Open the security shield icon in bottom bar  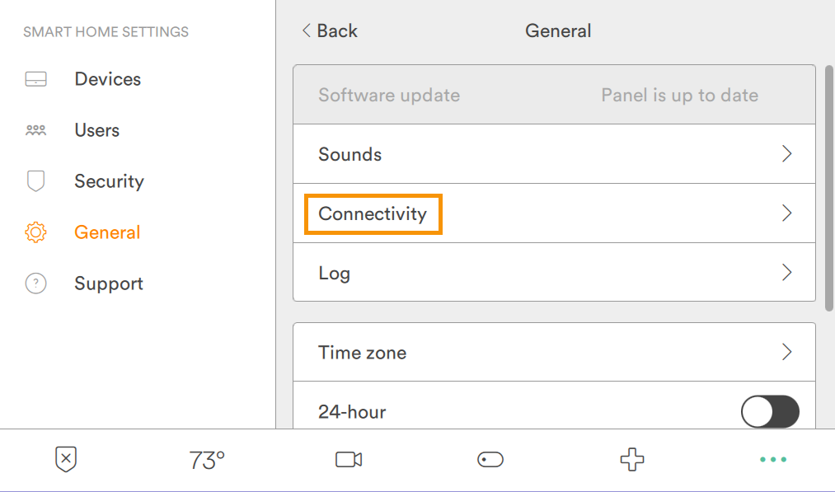[x=66, y=460]
